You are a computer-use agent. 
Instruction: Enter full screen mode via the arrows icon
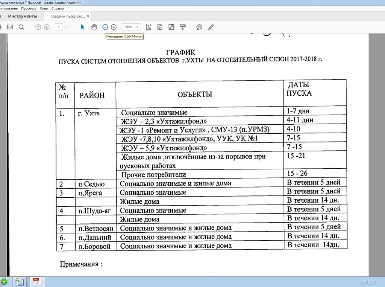[171, 27]
